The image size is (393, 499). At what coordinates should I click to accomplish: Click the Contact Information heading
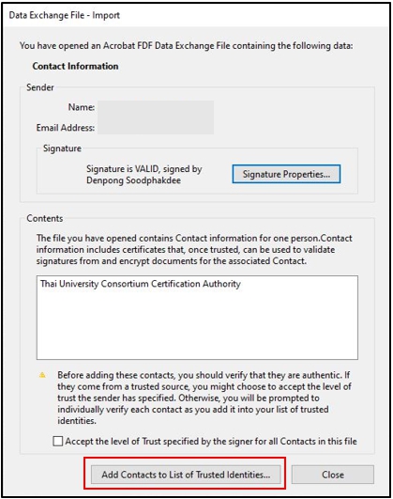coord(75,66)
